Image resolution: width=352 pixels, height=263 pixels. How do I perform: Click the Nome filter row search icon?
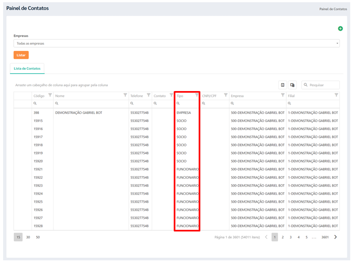[57, 103]
